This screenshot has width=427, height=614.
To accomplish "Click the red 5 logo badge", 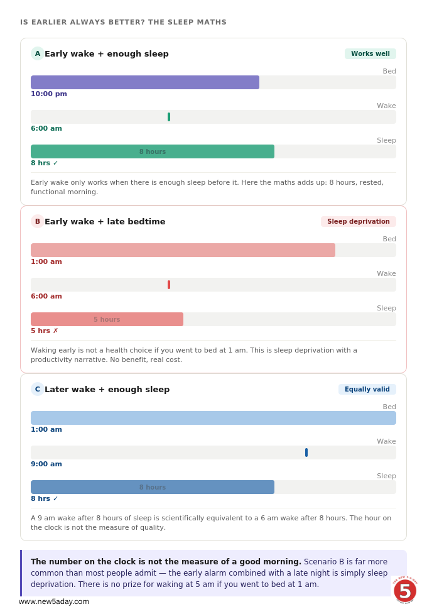I will (x=404, y=590).
